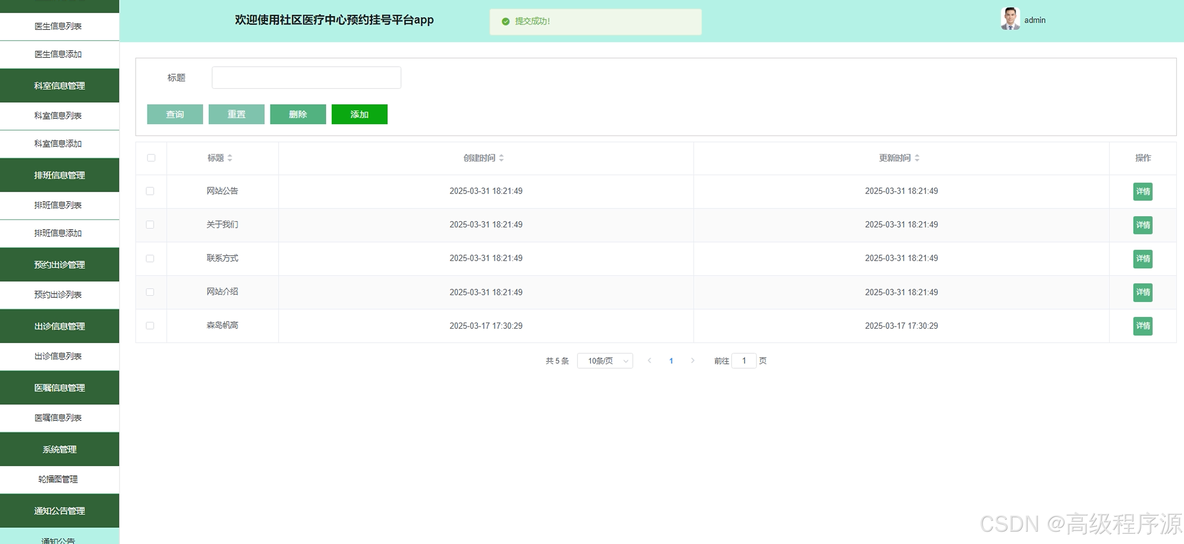
Task: Go to 轮播图管理 in sidebar
Action: coord(58,479)
